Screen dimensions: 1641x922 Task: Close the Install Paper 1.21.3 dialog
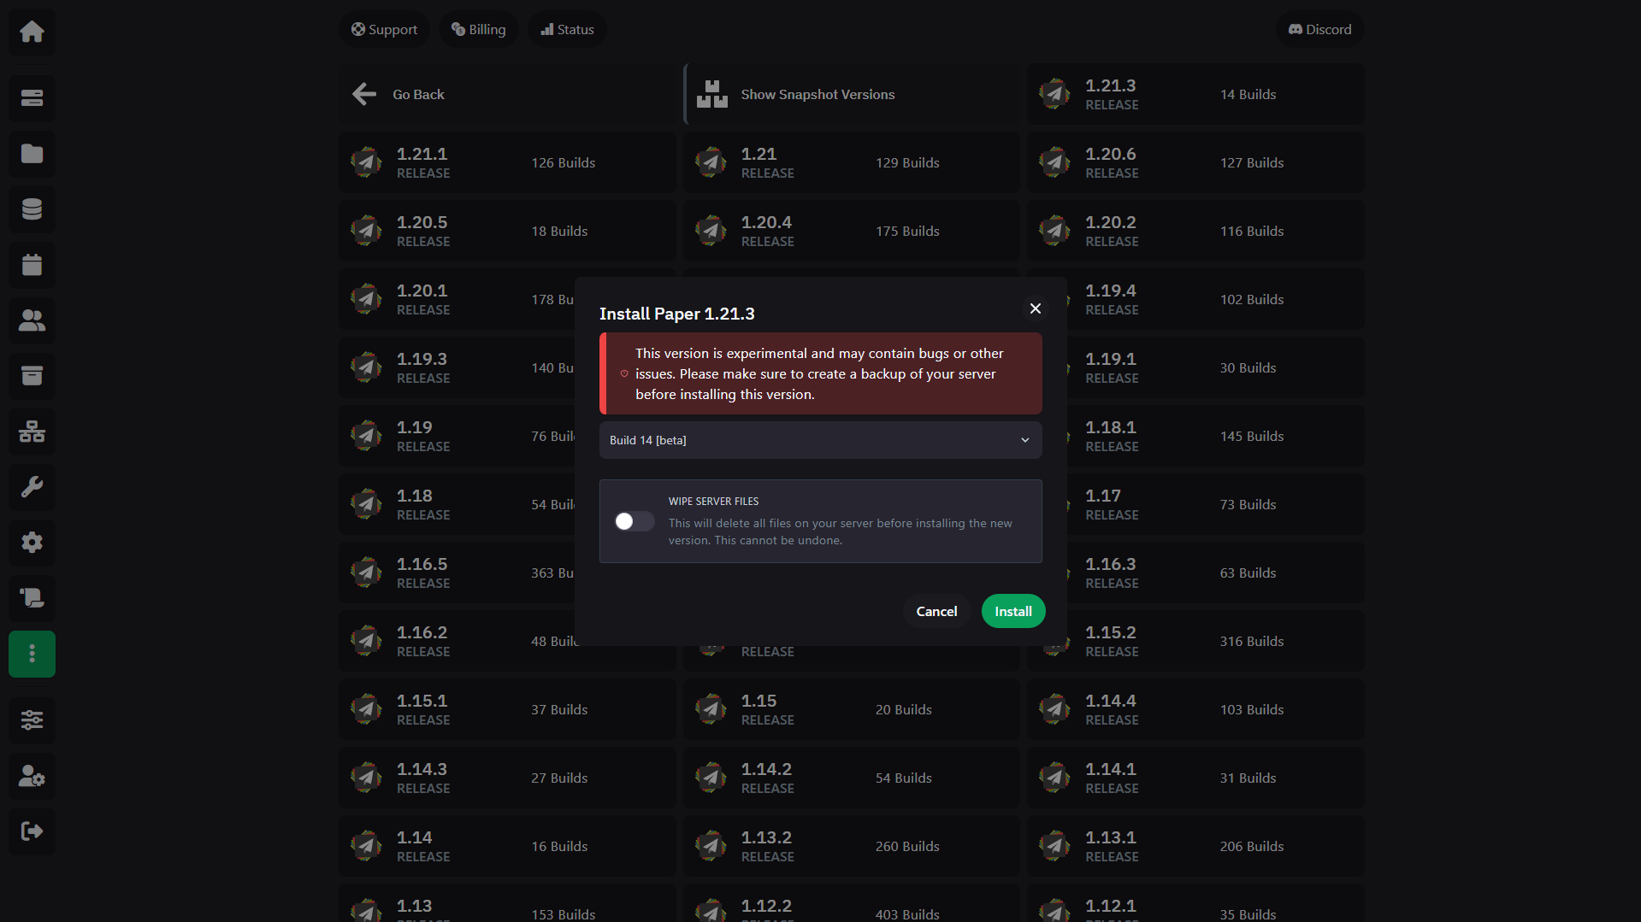[x=1036, y=308]
